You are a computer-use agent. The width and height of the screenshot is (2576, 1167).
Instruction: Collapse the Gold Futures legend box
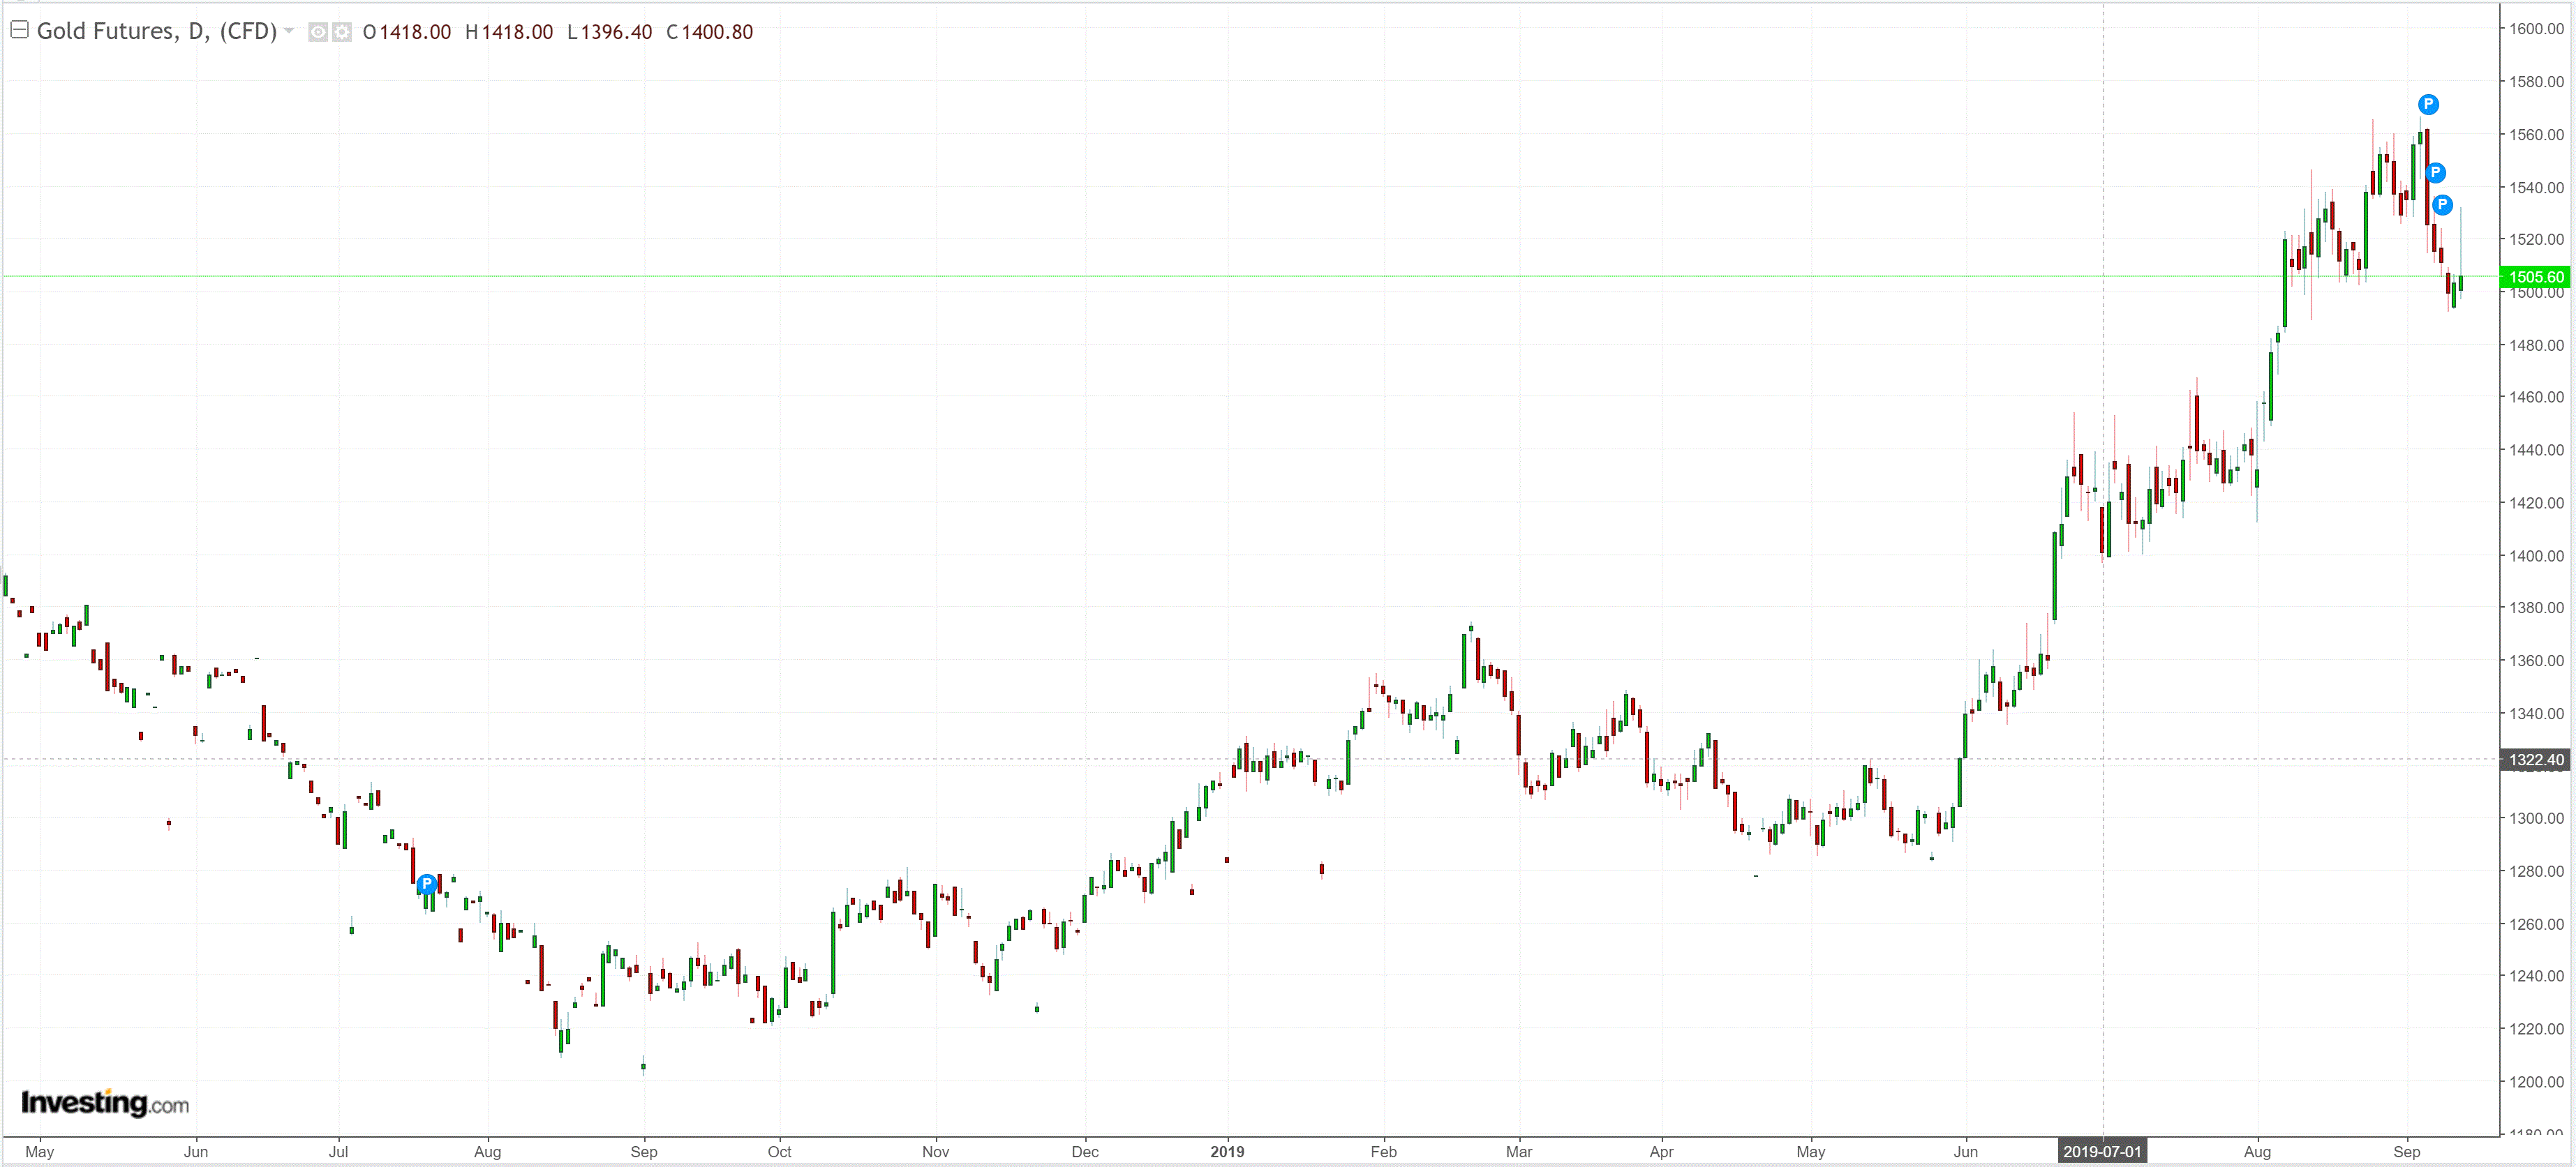click(19, 30)
